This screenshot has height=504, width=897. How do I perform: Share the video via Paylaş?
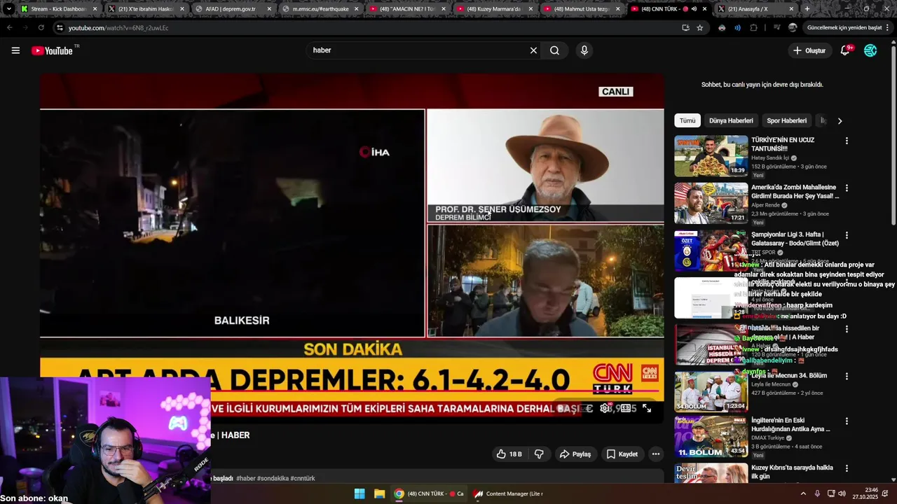[575, 454]
